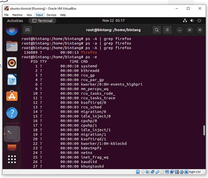The image size is (208, 178).
Task: Click the hard disk activity indicator
Action: click(138, 172)
